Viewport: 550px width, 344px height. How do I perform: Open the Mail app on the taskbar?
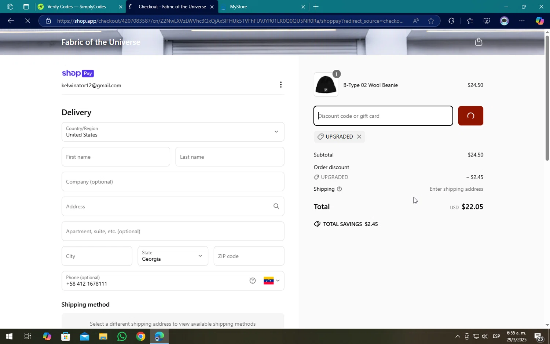pos(84,336)
